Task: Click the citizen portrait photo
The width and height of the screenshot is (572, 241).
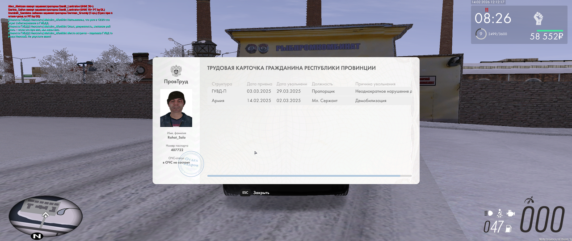Action: pyautogui.click(x=176, y=108)
